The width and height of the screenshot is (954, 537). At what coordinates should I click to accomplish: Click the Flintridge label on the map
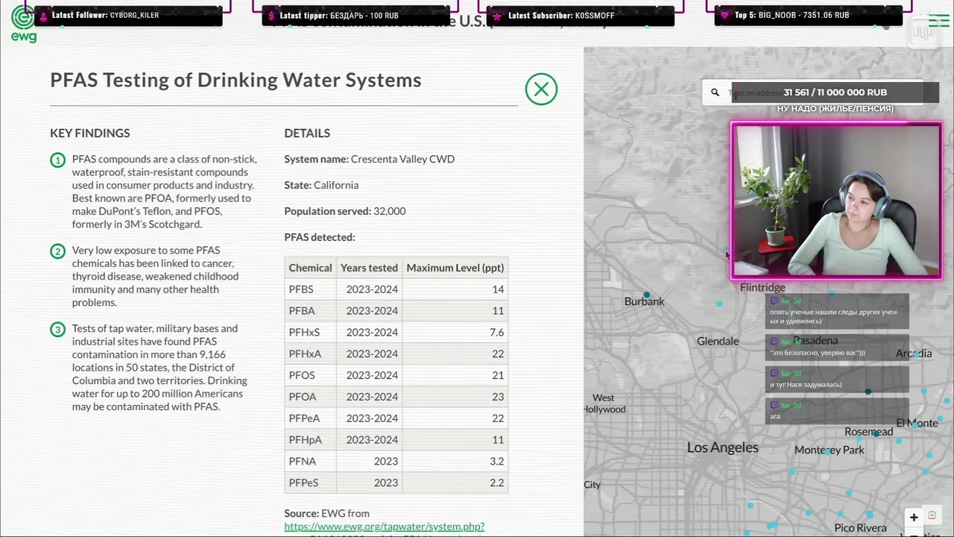point(762,288)
